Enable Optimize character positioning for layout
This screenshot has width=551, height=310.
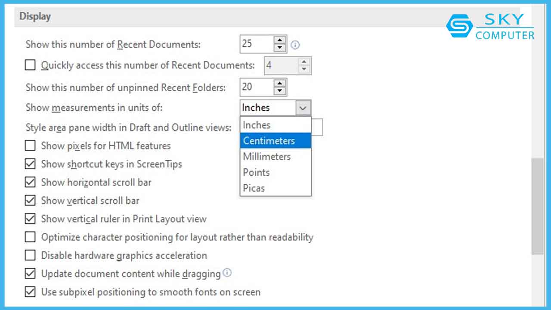pyautogui.click(x=30, y=237)
